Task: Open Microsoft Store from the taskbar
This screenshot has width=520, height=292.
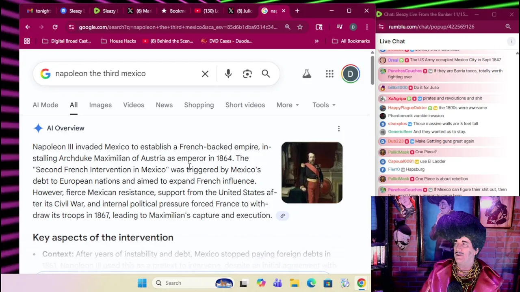Action: (x=328, y=283)
